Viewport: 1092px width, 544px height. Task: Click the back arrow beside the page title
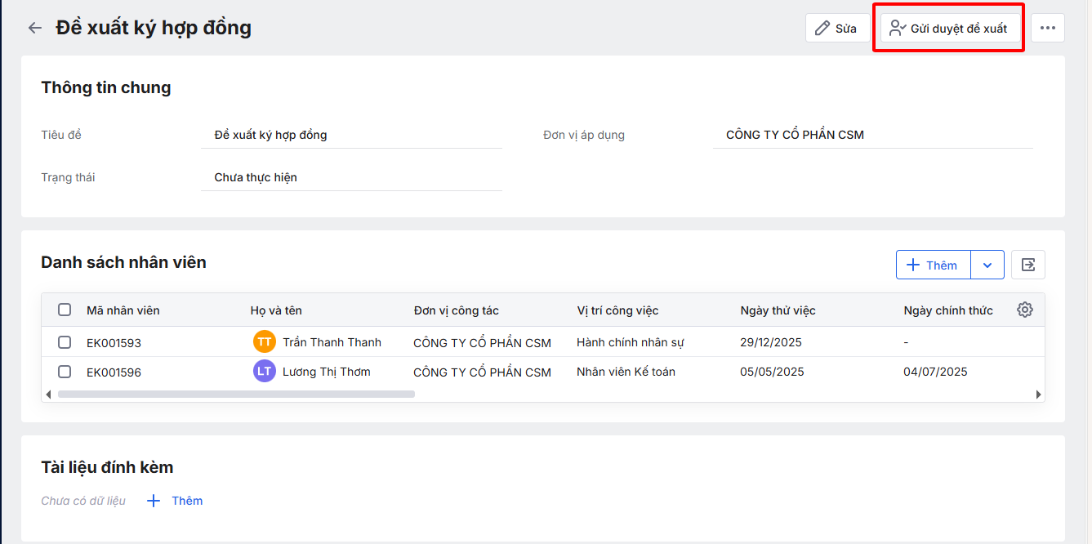click(x=34, y=28)
